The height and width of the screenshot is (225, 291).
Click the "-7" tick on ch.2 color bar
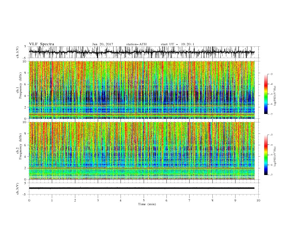271,175
